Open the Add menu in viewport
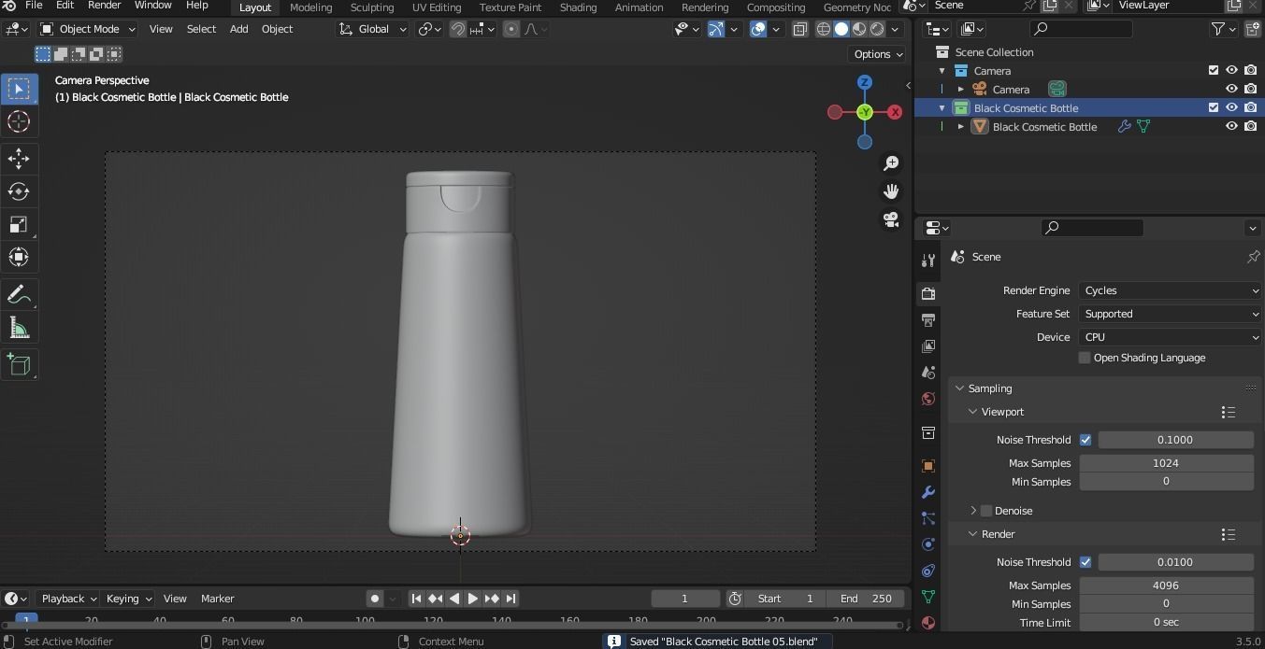 pyautogui.click(x=239, y=29)
